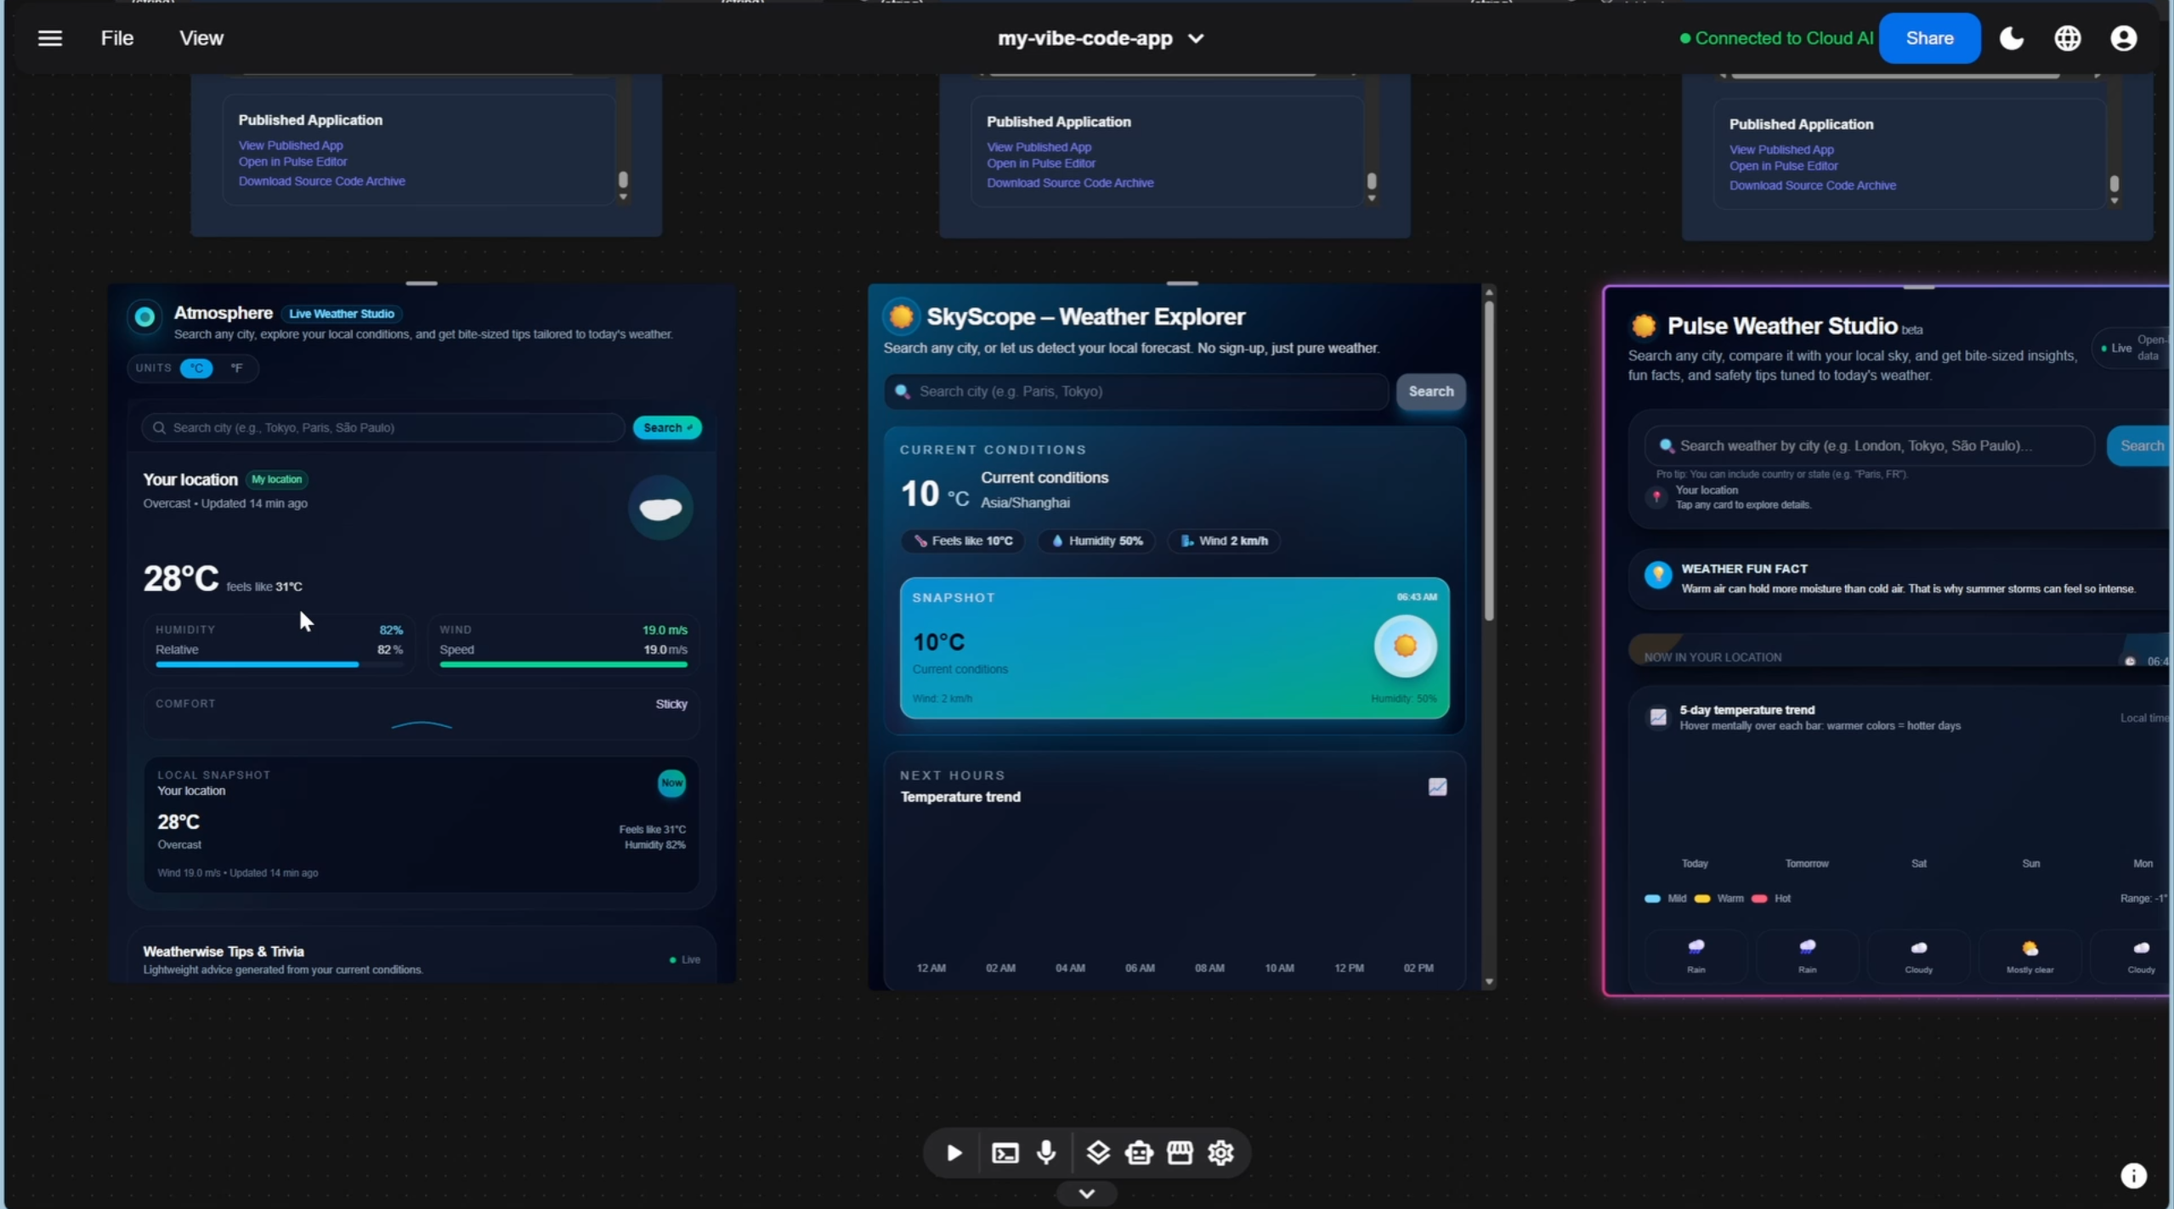Viewport: 2174px width, 1209px height.
Task: Select the microphone voice input icon
Action: coord(1047,1153)
